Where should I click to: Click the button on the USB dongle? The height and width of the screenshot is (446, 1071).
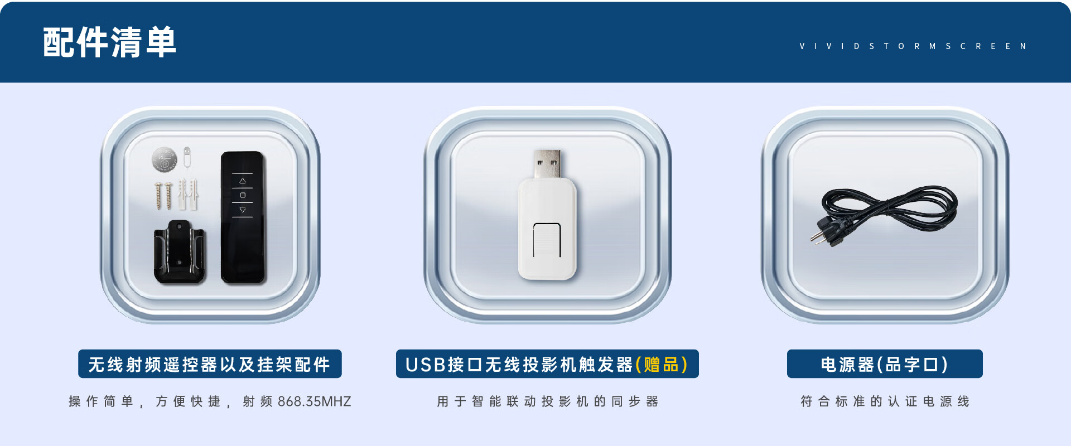click(x=547, y=240)
